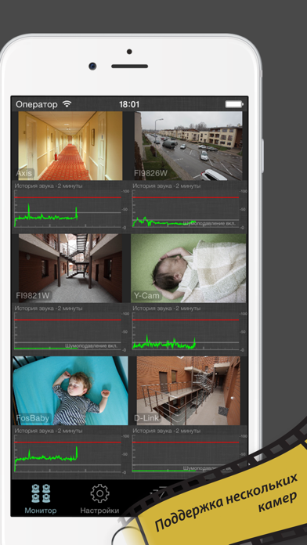Tap the FosBaby camera name label
307x545 pixels.
(x=33, y=418)
